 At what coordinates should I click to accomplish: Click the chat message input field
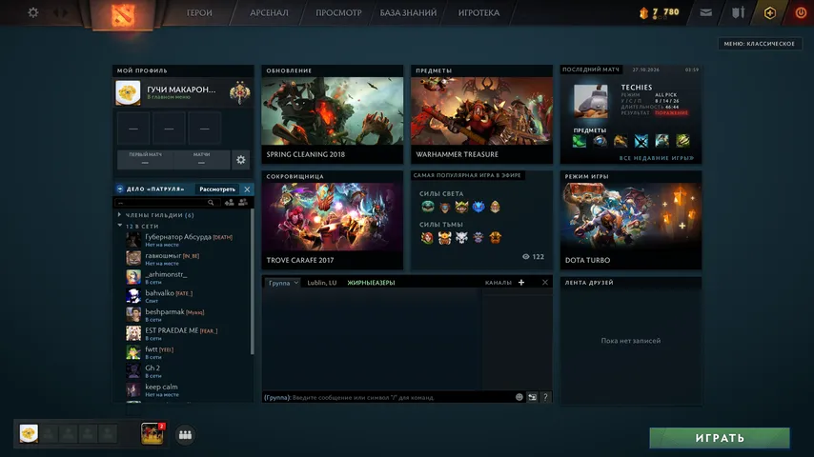point(388,397)
